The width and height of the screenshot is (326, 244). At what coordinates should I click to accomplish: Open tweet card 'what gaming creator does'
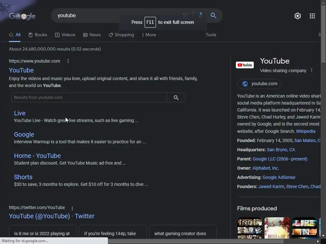point(183,232)
